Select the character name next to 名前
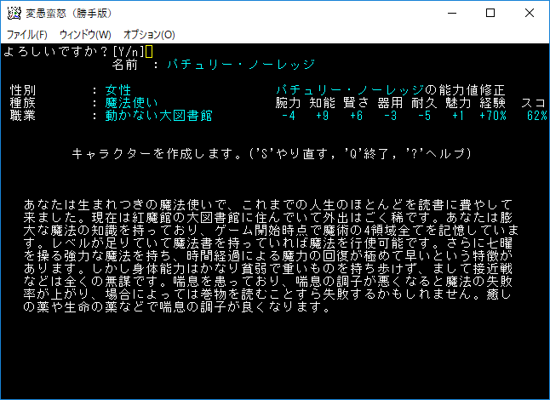Screen dimensions: 550x400 (241, 64)
